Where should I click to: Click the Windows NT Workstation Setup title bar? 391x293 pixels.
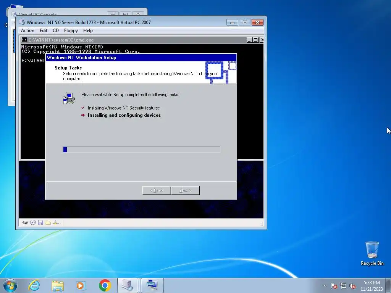pos(141,58)
